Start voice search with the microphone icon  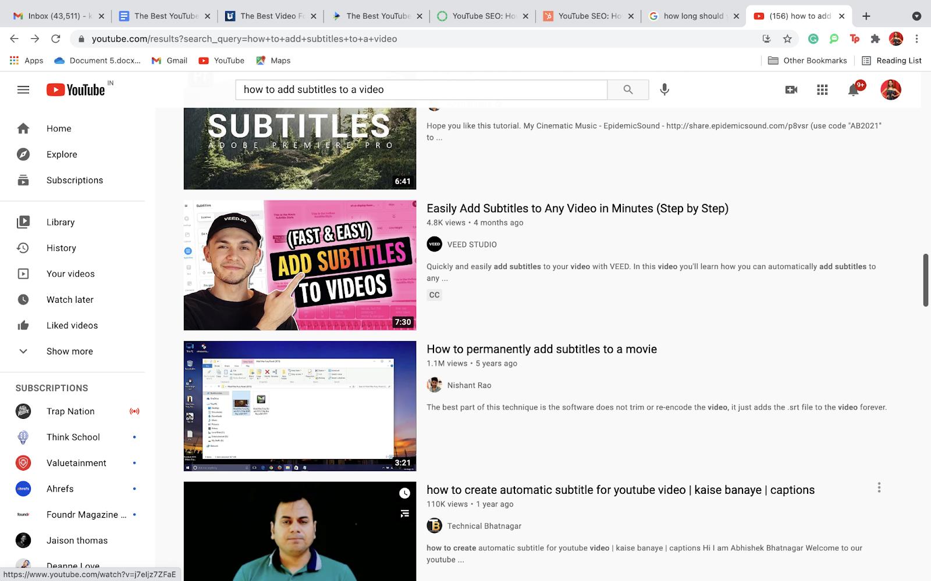[665, 89]
